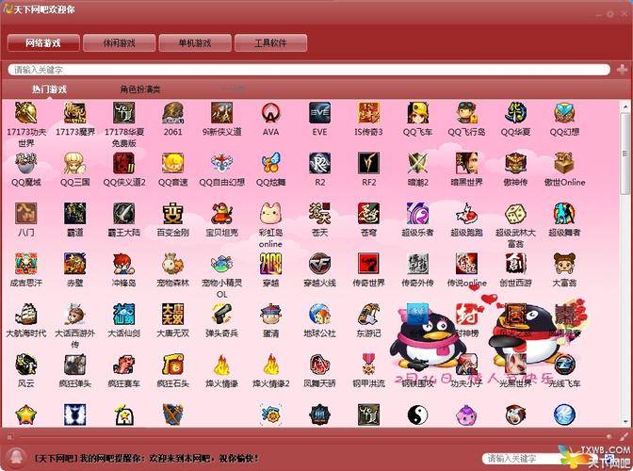Adjust the bottom horizontal slider bar
Viewport: 633px width, 471px height.
(314, 436)
